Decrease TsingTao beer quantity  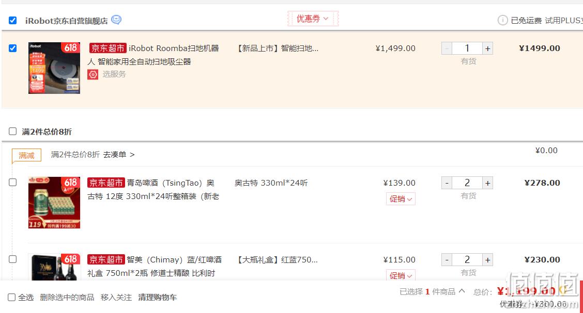(447, 183)
